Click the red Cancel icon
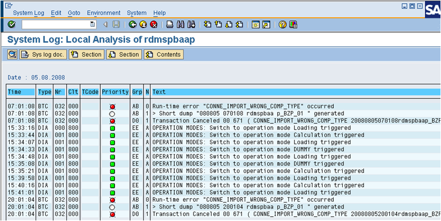 [154, 25]
